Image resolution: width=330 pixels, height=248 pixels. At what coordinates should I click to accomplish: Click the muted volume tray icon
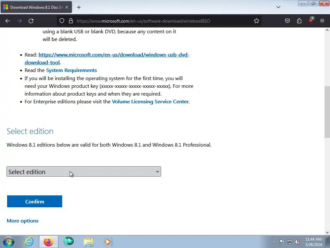coord(297,242)
